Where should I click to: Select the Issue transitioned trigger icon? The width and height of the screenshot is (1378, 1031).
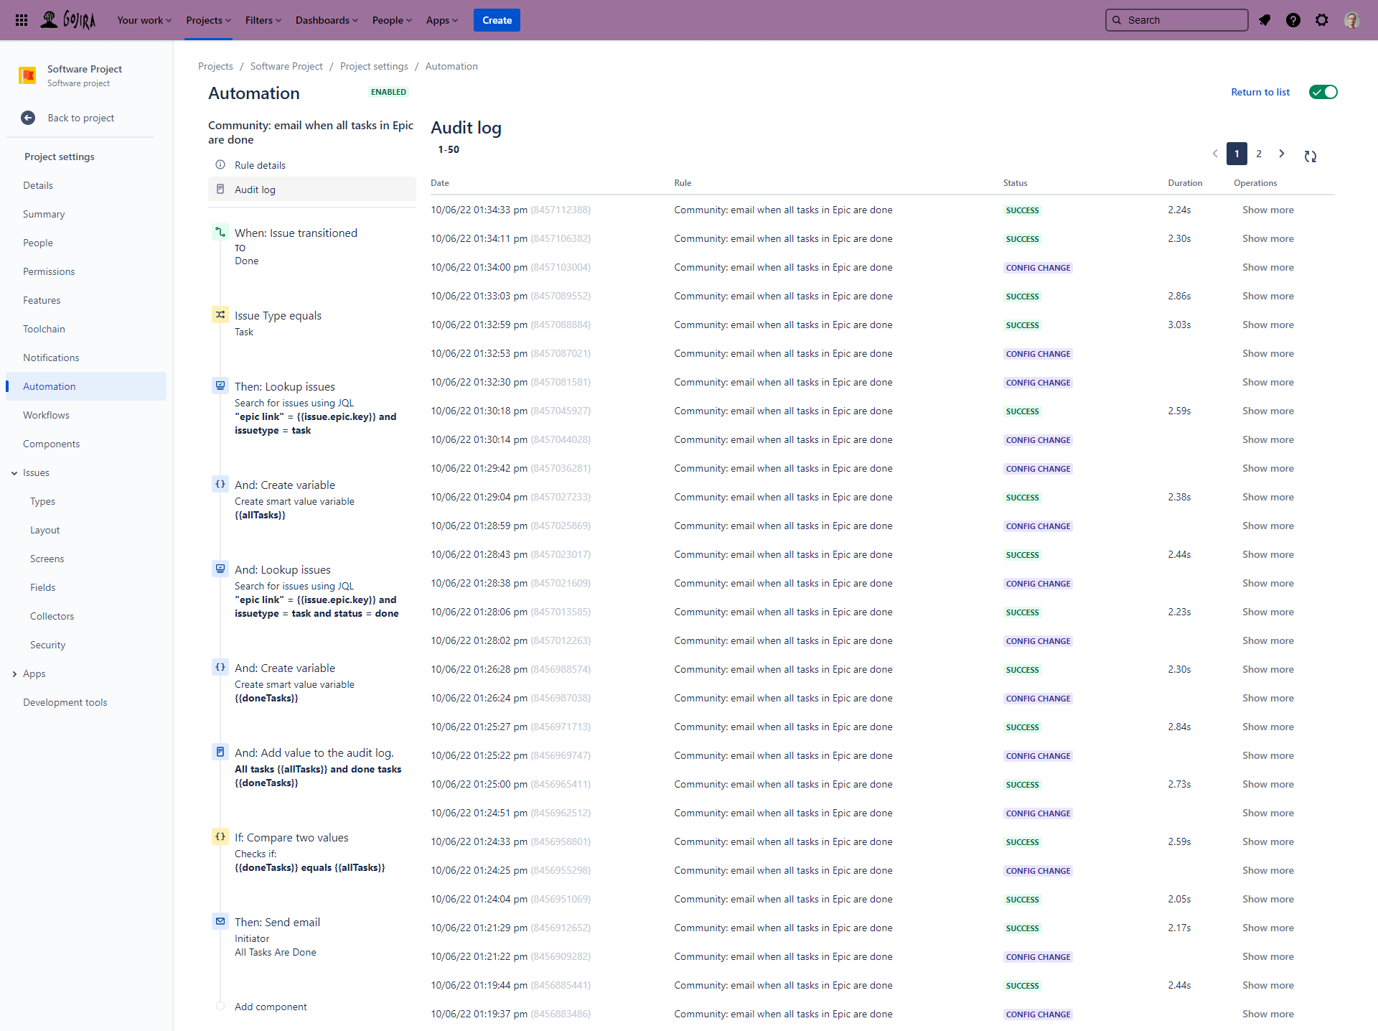pos(220,232)
